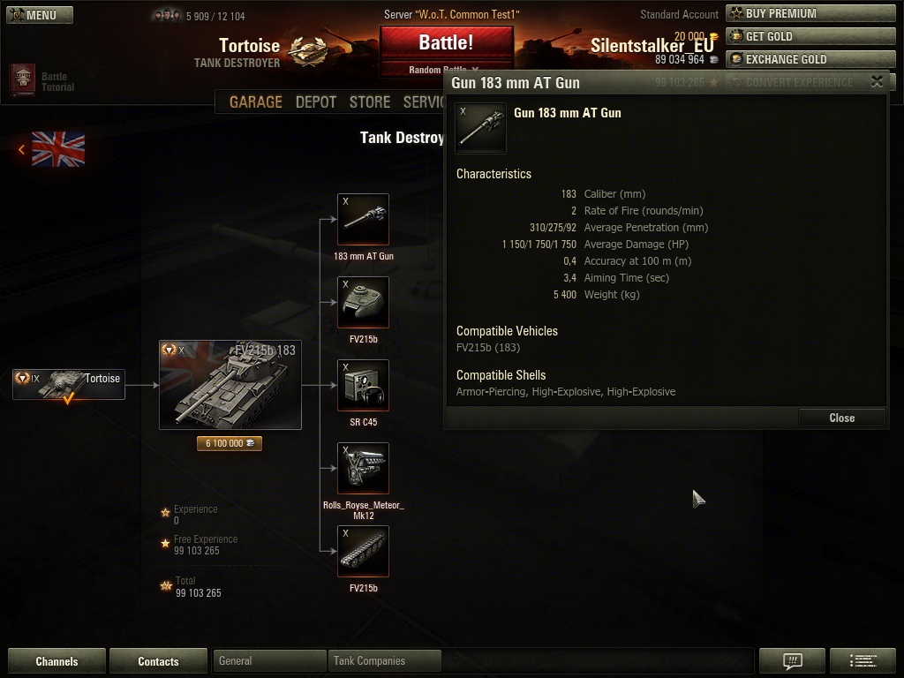This screenshot has width=904, height=678.
Task: Open the channel list icon at bottom right
Action: (x=863, y=660)
